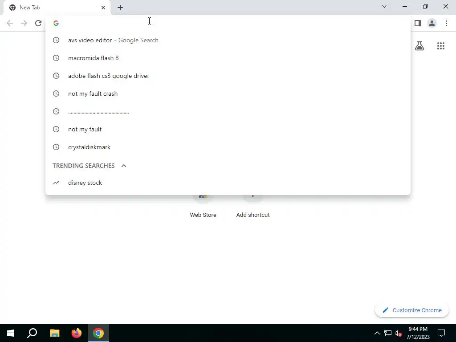
Task: Choose the dotted-line history suggestion
Action: (228, 111)
